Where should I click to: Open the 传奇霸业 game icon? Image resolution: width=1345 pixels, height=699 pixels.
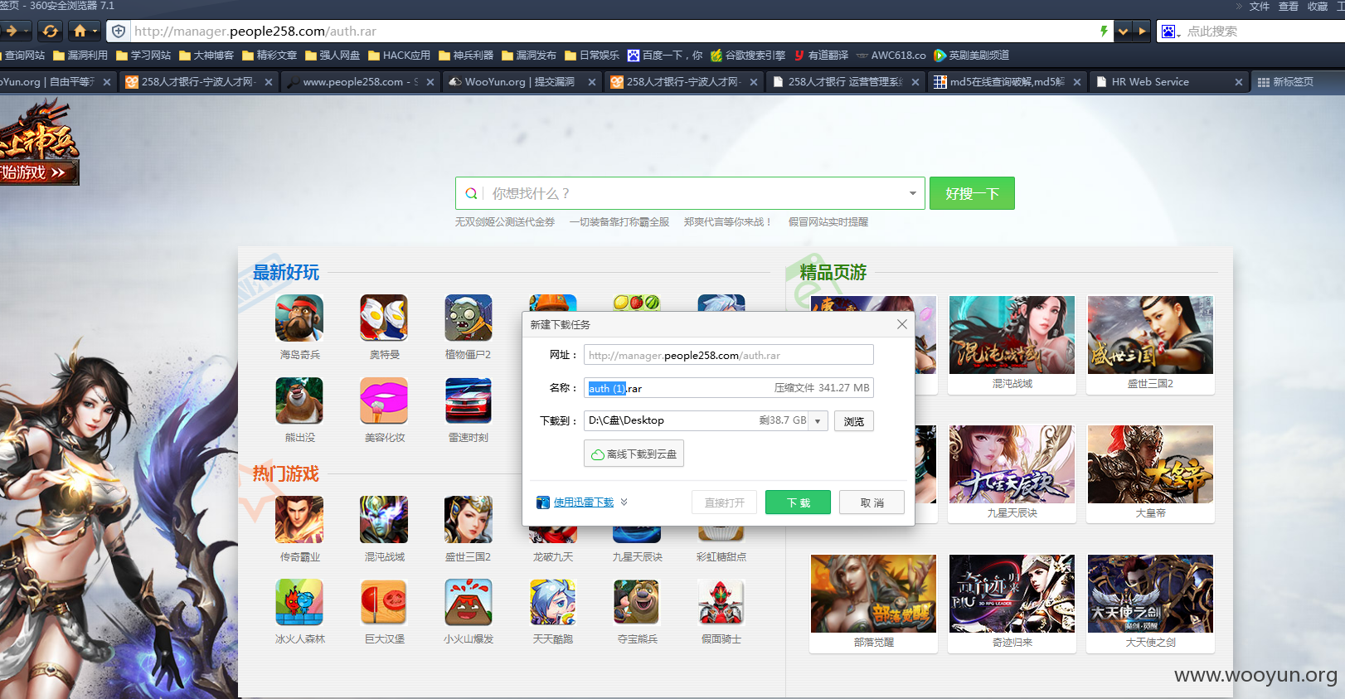click(x=299, y=520)
